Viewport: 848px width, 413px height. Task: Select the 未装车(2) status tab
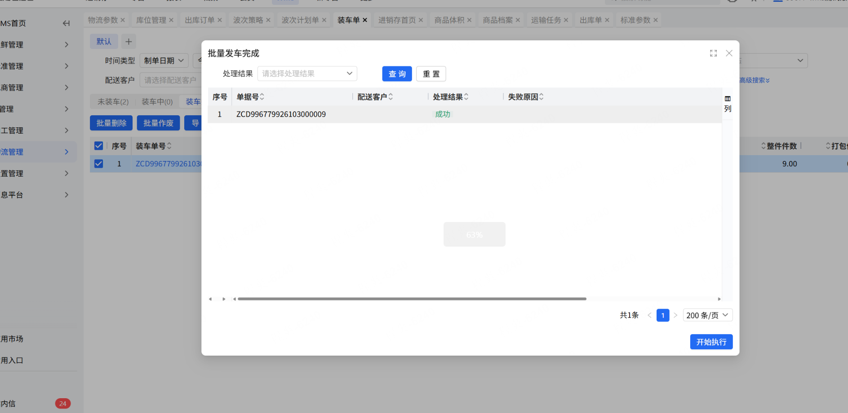coord(113,102)
